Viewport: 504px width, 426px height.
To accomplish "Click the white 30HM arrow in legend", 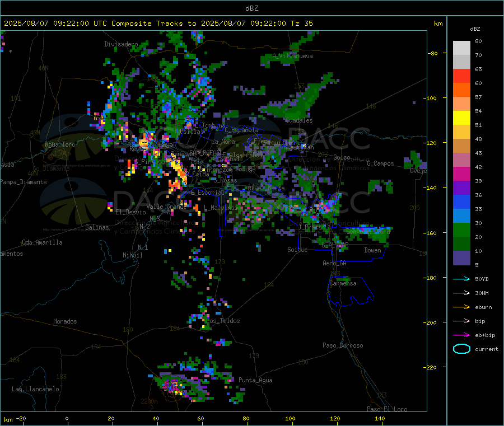I will [461, 293].
